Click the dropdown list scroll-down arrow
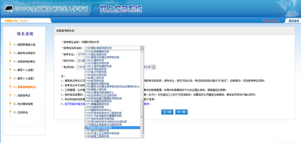Viewport: 301px width, 143px height. pyautogui.click(x=142, y=136)
